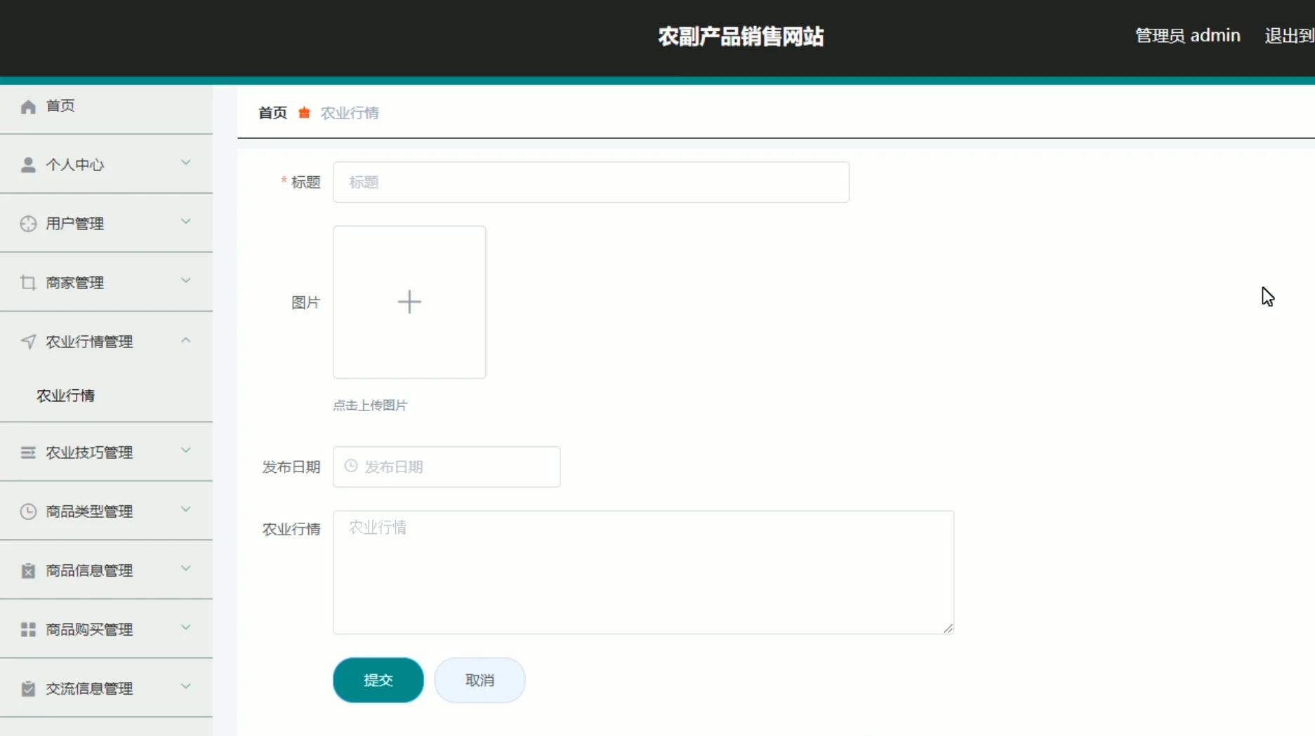Viewport: 1315px width, 736px height.
Task: Select the 农业行情管理 arrow icon
Action: [x=28, y=342]
